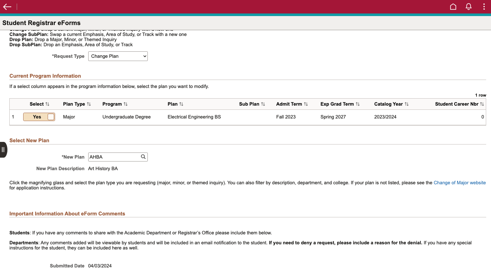Click the Undergraduate Degree program cell
The image size is (491, 270).
[x=127, y=117]
